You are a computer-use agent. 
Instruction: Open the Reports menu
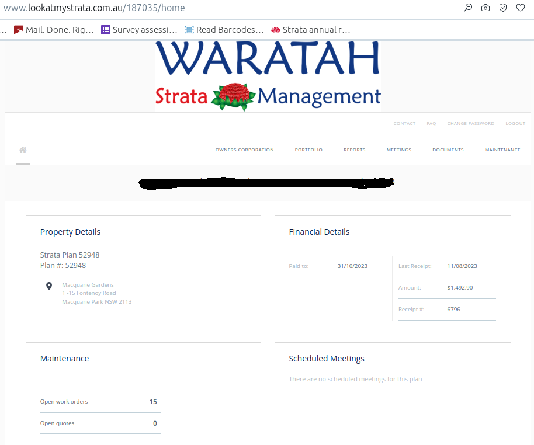(355, 150)
